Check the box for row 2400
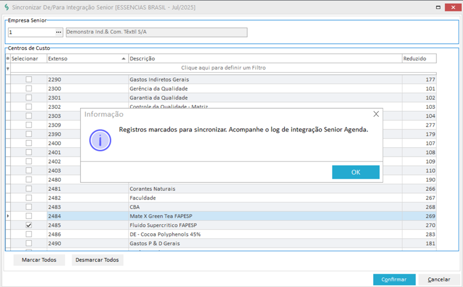 pyautogui.click(x=29, y=143)
